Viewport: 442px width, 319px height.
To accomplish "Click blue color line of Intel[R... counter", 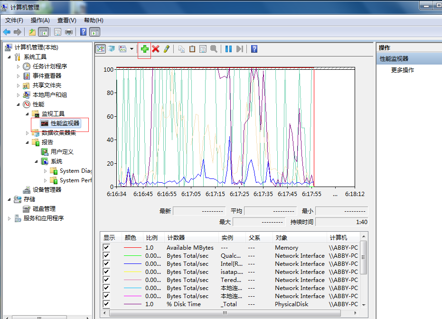I will click(132, 264).
